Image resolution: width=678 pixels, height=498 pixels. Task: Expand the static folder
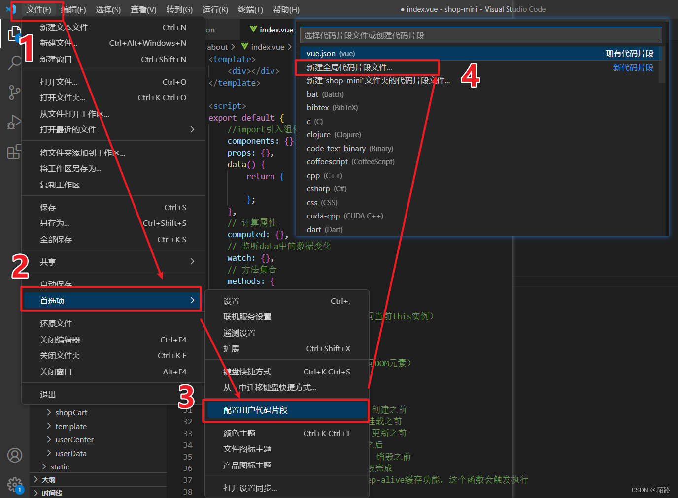60,467
